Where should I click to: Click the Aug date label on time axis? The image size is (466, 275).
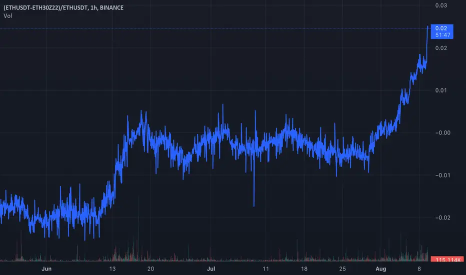click(380, 269)
